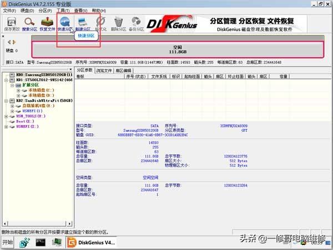Open the command prompt taskbar icon
Image resolution: width=333 pixels, height=250 pixels.
(41, 242)
